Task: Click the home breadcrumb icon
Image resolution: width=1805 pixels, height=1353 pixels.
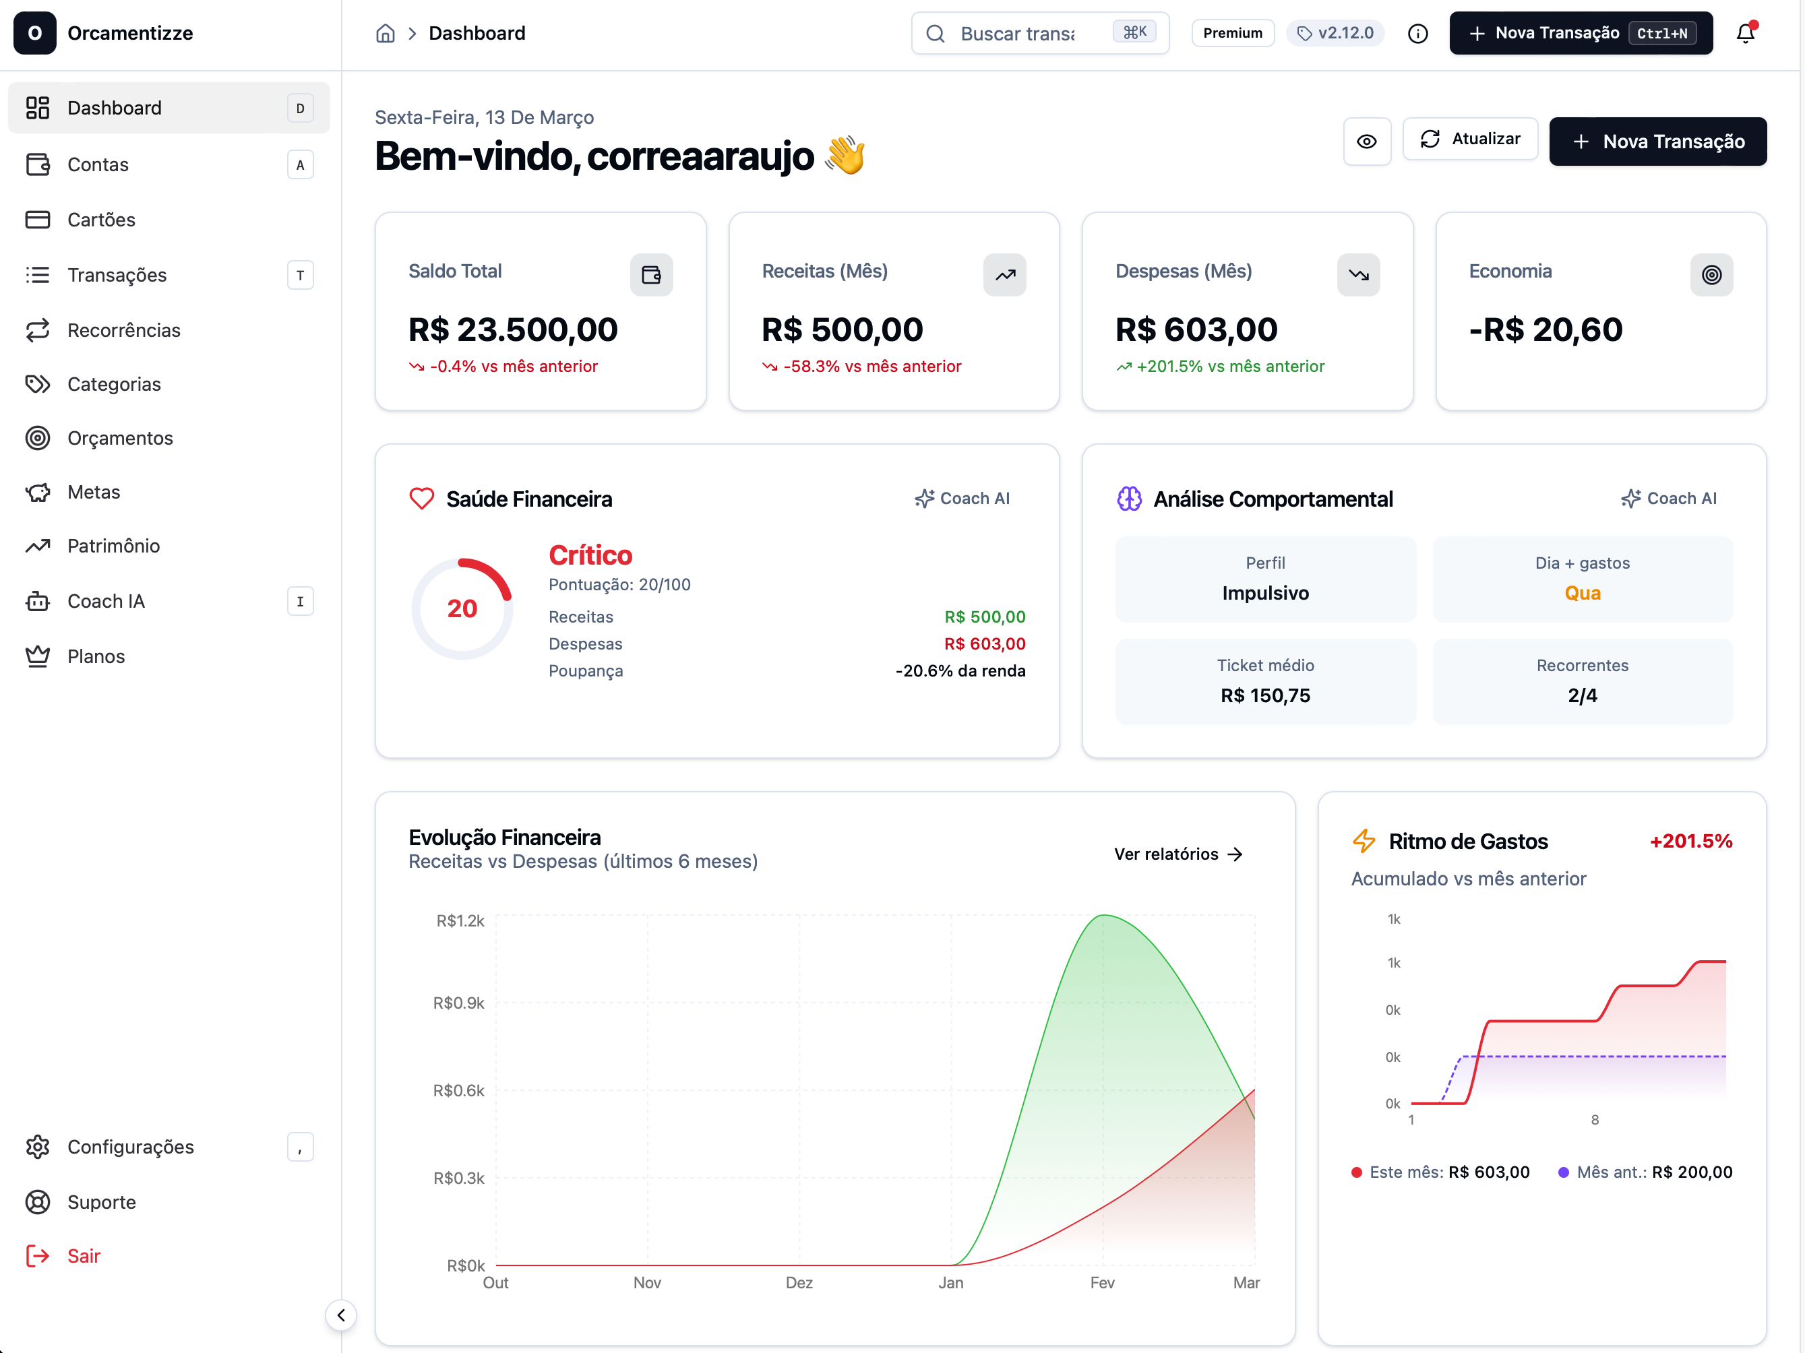Action: tap(385, 34)
